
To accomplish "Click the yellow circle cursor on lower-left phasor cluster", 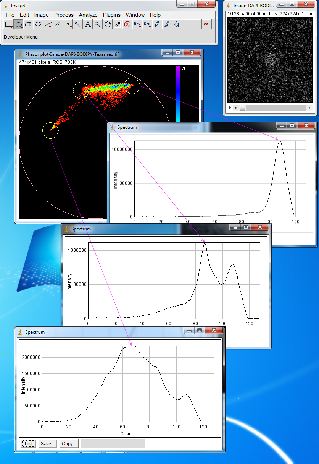I will click(50, 130).
